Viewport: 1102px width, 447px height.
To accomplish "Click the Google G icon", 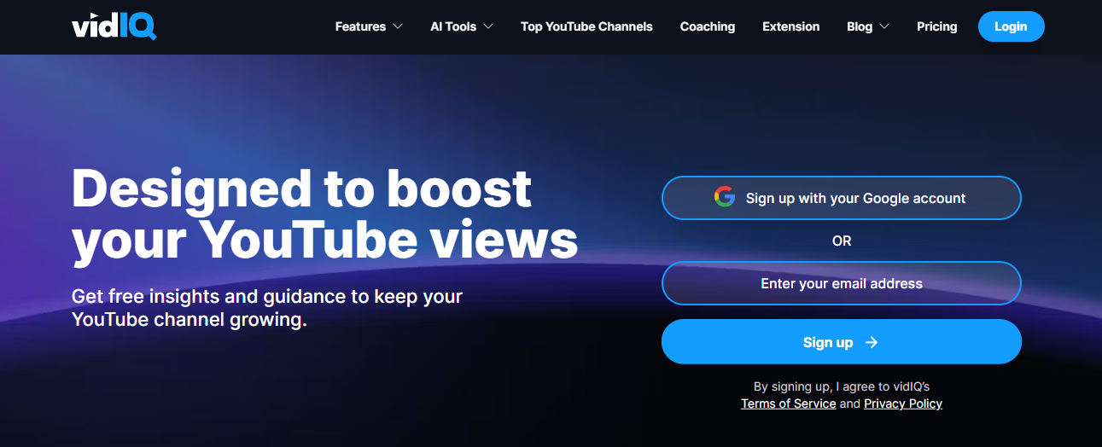I will click(x=724, y=197).
